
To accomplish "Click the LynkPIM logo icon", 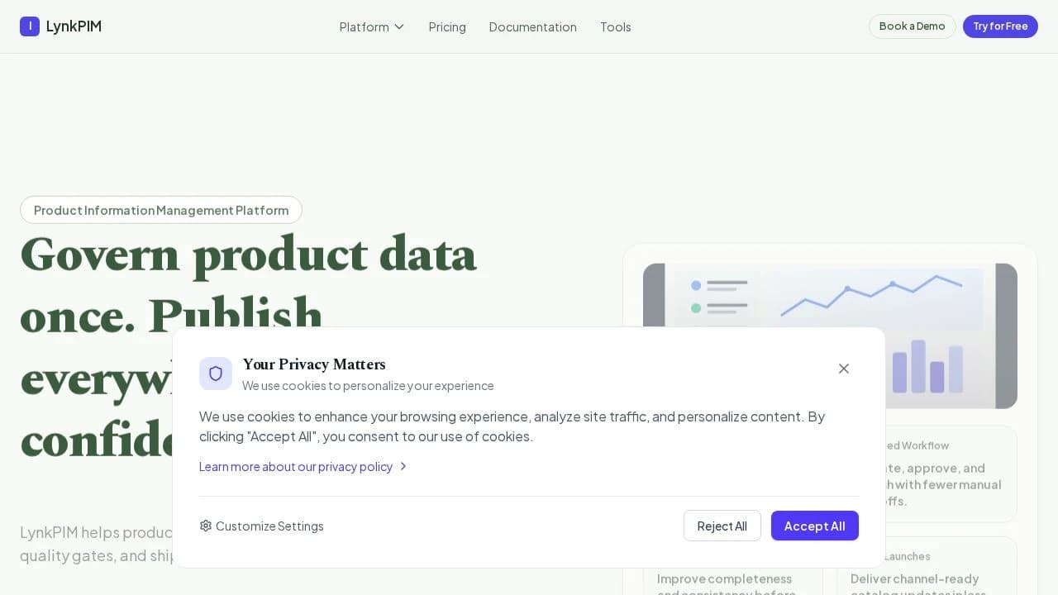I will 30,26.
